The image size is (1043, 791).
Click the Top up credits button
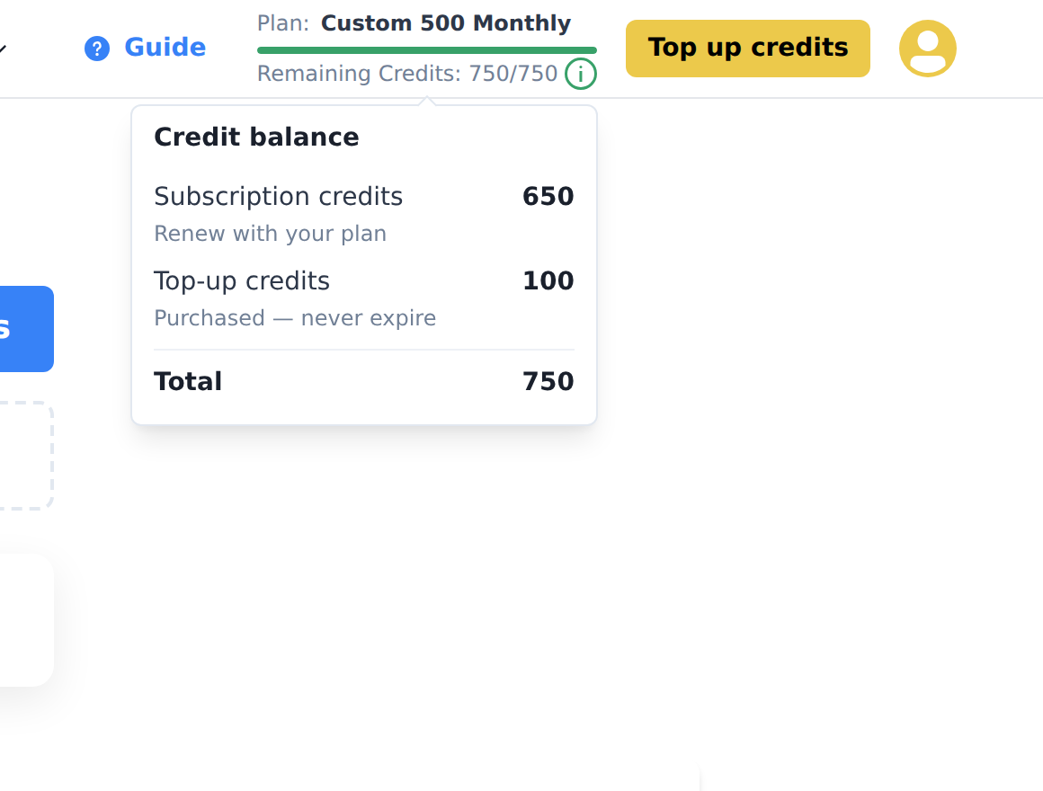point(748,49)
